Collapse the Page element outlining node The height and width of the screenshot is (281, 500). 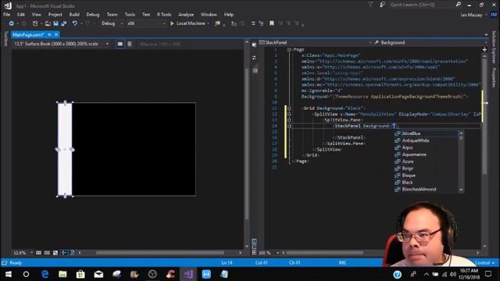(289, 50)
